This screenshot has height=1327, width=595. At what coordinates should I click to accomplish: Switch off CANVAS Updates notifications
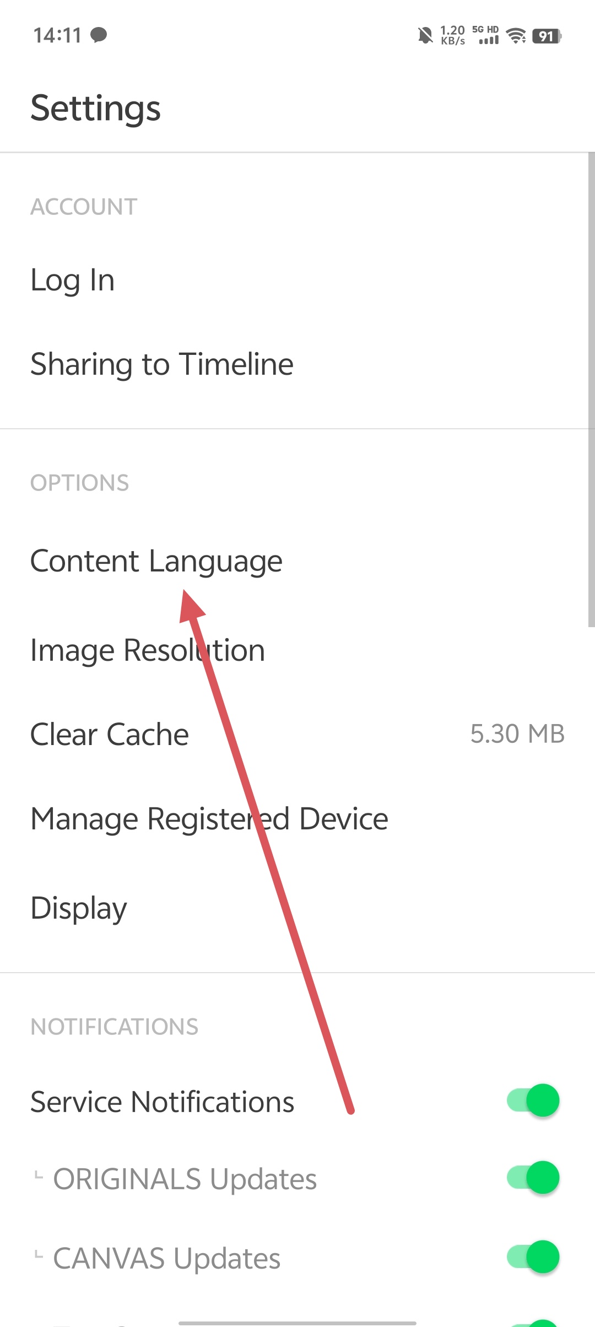[x=533, y=1256]
